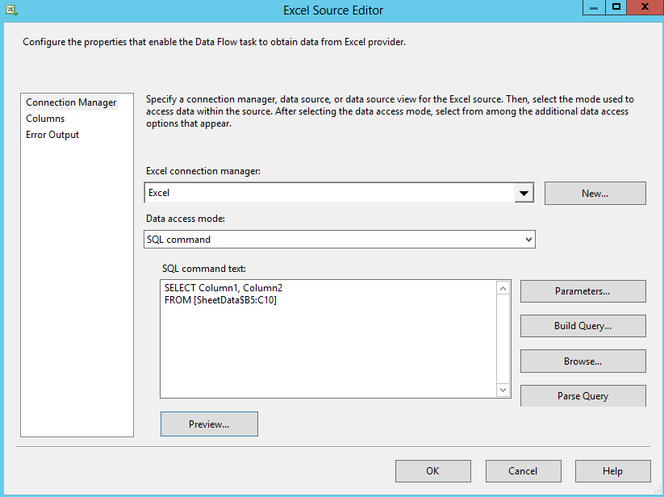
Task: Cancel the Excel Source Editor
Action: [523, 471]
